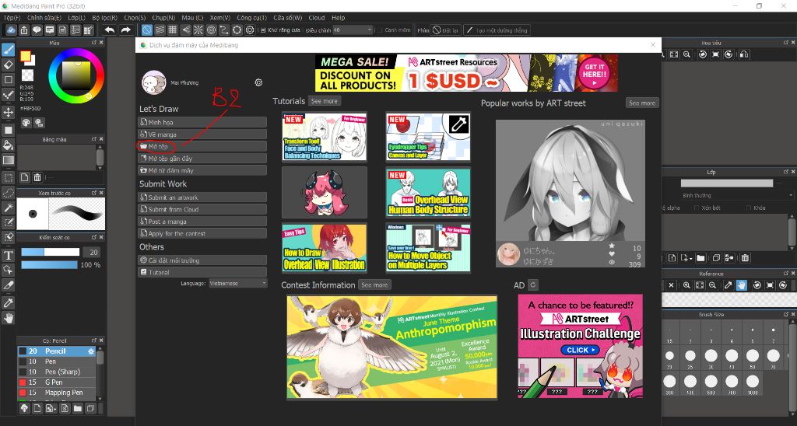Viewport: 797px width, 426px height.
Task: Pick color with Reference panel eyedropper
Action: coord(728,285)
